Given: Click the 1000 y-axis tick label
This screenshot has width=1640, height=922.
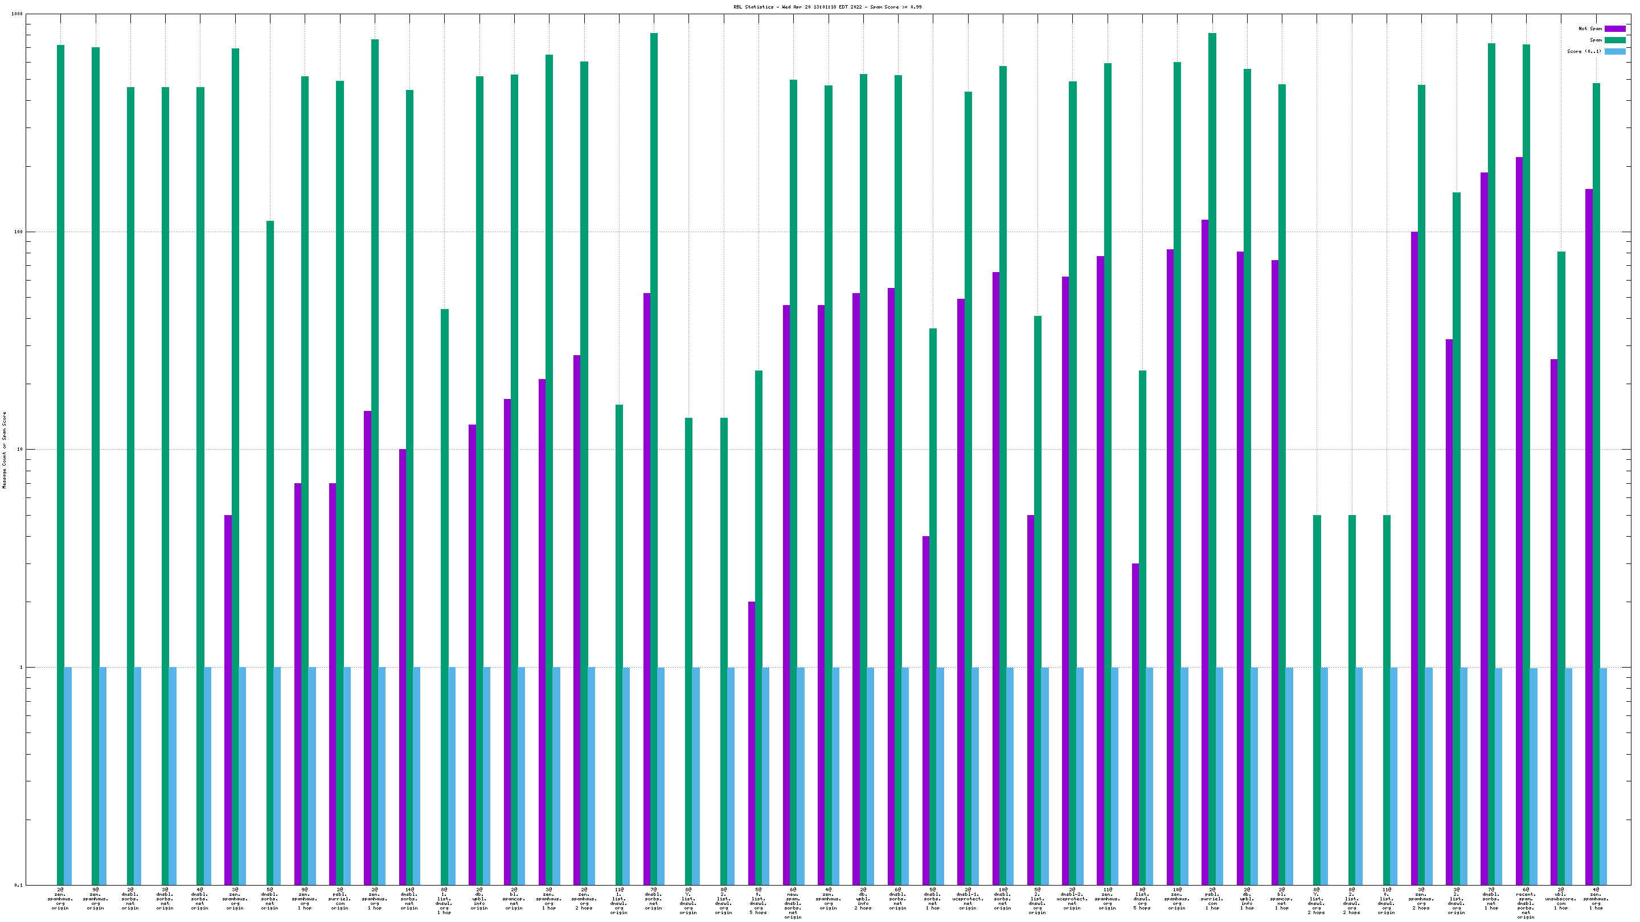Looking at the screenshot, I should tap(17, 14).
